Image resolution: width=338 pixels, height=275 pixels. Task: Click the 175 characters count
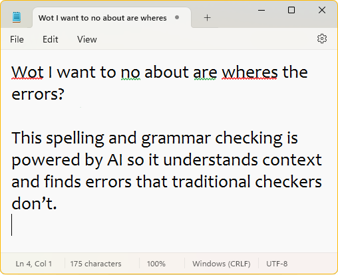click(x=96, y=264)
